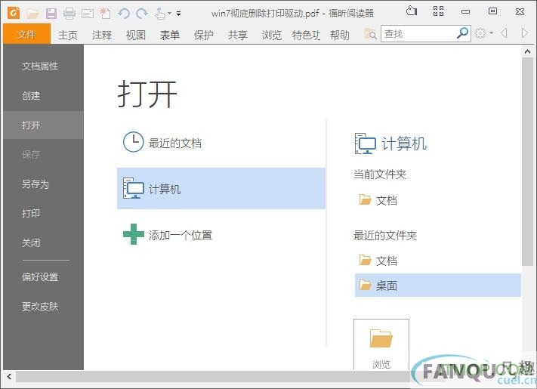537x389 pixels.
Task: Click the redo arrow icon
Action: (141, 14)
